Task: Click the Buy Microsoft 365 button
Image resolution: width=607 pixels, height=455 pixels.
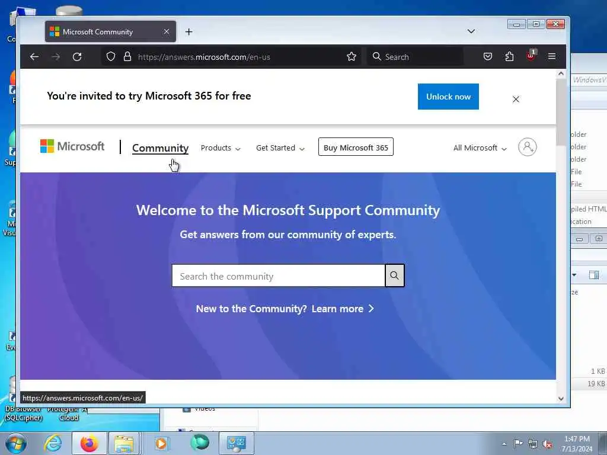Action: [356, 148]
